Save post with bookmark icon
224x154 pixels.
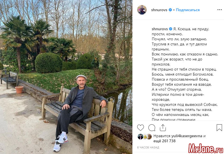[219, 128]
